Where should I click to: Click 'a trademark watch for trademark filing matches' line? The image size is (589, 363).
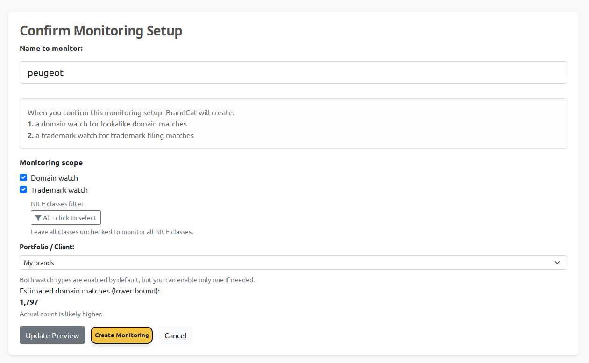point(114,136)
